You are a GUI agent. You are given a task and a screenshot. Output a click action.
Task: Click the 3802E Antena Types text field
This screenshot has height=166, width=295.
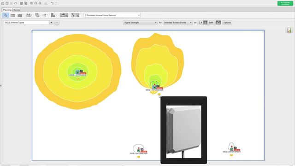tap(26, 23)
